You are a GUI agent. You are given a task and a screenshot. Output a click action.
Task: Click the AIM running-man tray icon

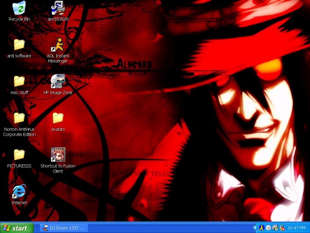coord(261,228)
